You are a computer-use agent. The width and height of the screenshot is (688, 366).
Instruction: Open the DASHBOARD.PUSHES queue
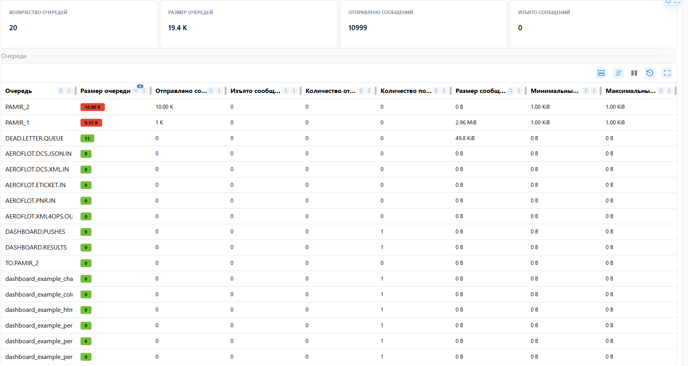35,232
